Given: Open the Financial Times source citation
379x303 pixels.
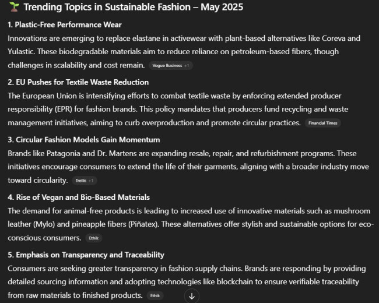Looking at the screenshot, I should (322, 123).
